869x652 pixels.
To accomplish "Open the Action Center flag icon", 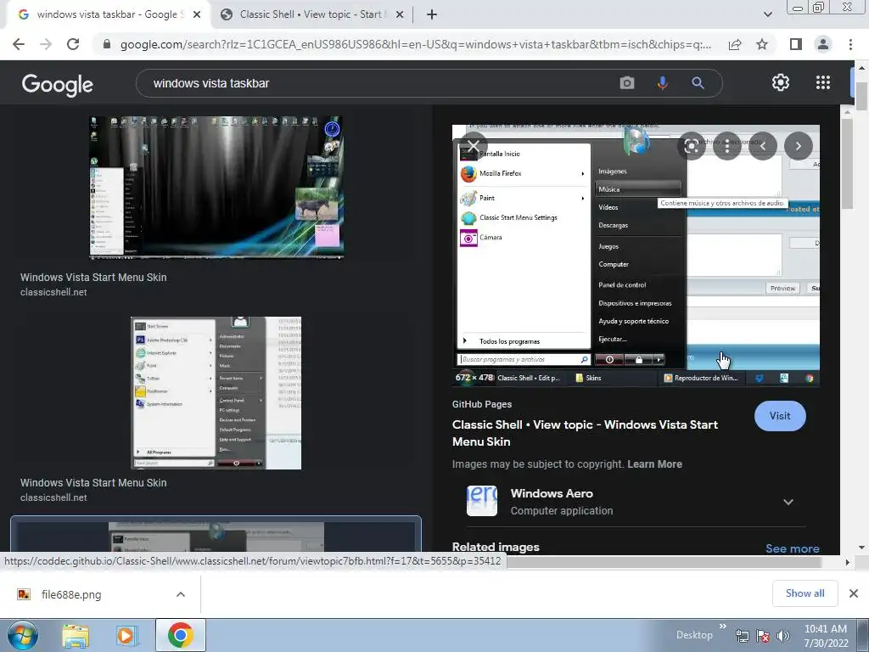I will [x=763, y=636].
